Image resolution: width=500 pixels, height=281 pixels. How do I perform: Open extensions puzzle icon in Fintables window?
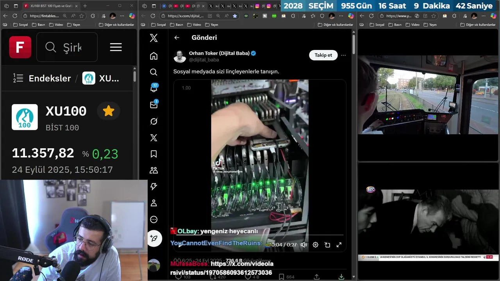point(93,16)
